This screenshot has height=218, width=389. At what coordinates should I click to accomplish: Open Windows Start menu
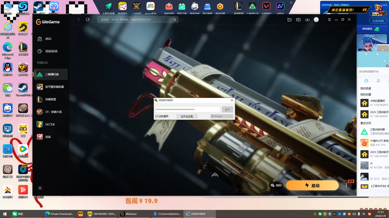[5, 214]
